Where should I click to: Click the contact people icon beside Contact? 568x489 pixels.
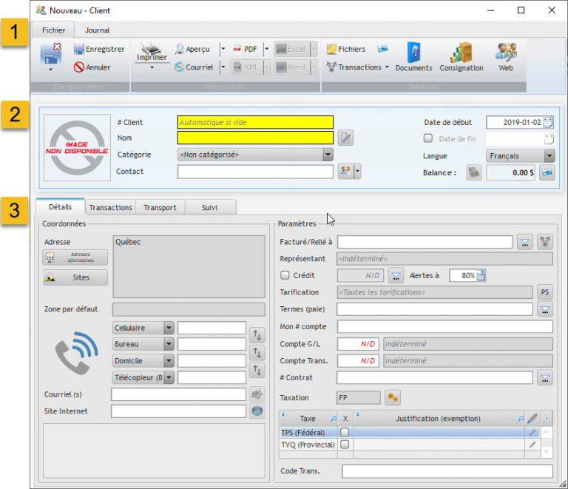coord(345,171)
